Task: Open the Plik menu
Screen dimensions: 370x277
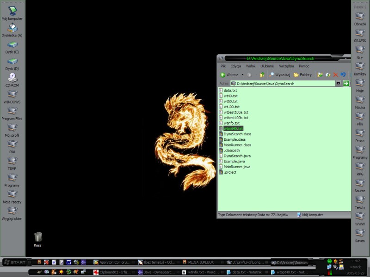Action: click(223, 66)
